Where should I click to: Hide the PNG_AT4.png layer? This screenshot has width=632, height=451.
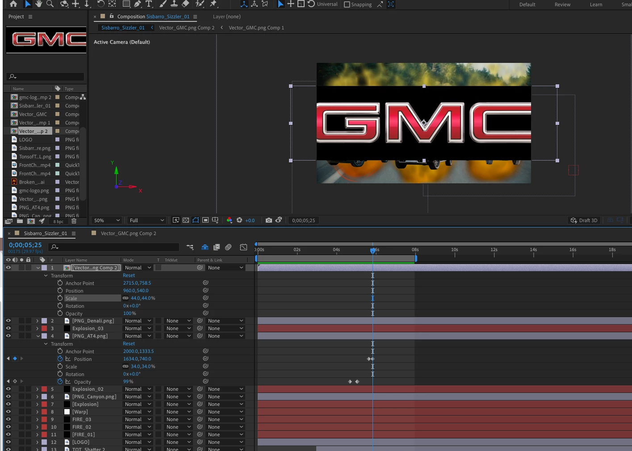click(8, 336)
